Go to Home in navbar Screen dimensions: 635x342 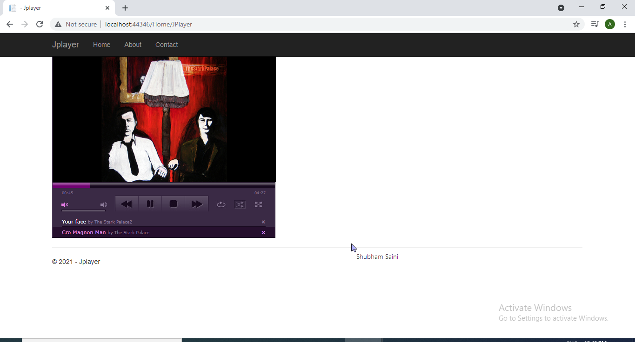101,45
